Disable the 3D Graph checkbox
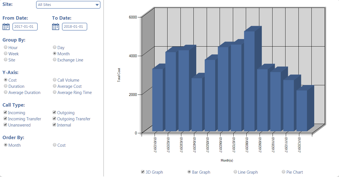The width and height of the screenshot is (339, 177). tap(143, 172)
